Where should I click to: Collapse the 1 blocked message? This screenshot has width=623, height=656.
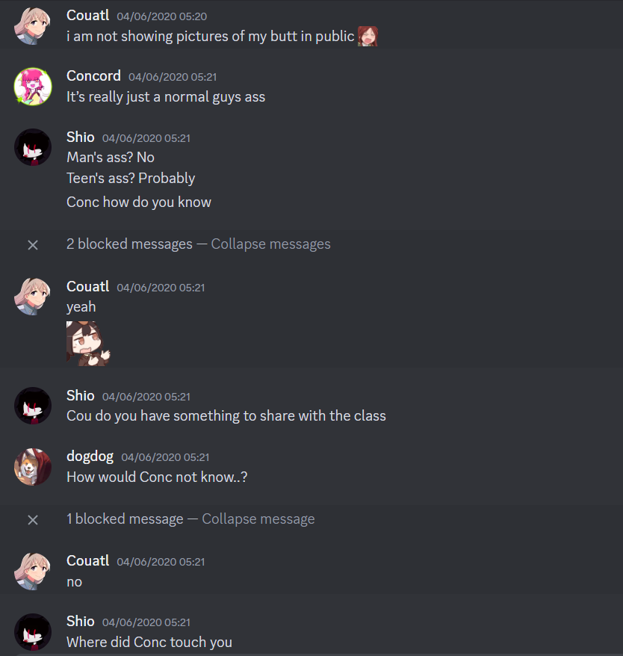[258, 519]
